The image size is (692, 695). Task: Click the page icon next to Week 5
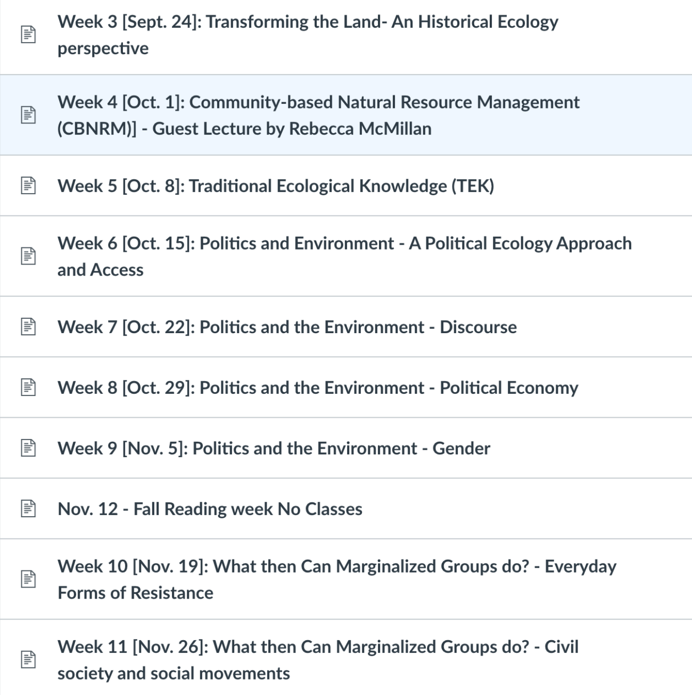pyautogui.click(x=28, y=186)
